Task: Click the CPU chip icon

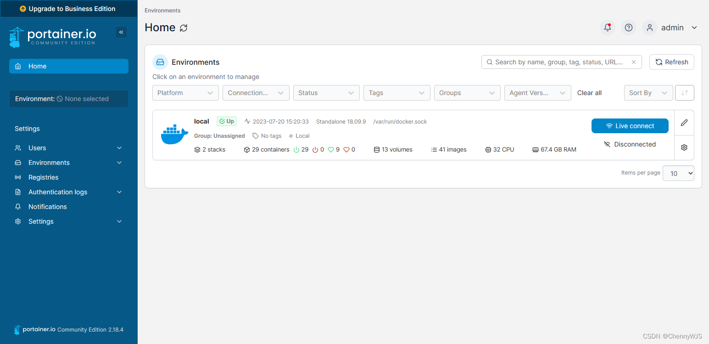Action: (488, 150)
